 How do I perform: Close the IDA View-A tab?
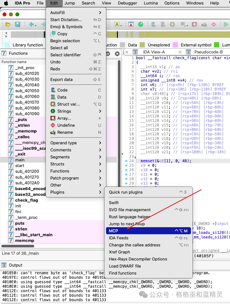click(127, 52)
